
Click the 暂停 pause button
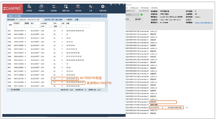click(61, 19)
